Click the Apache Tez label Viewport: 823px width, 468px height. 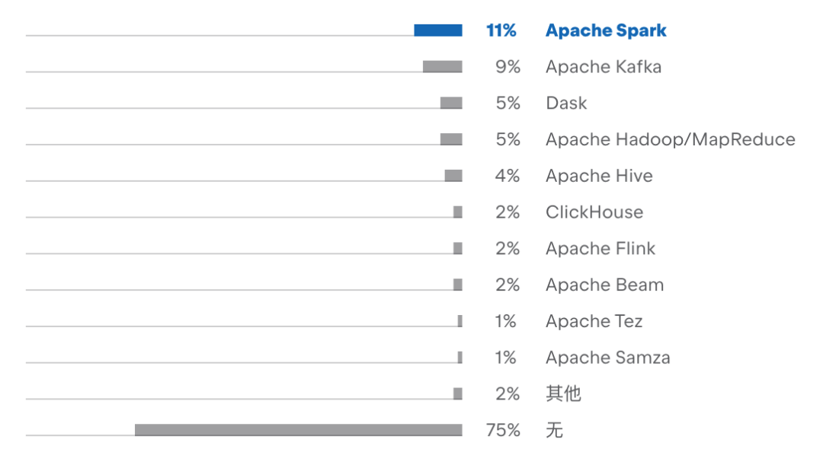(594, 321)
